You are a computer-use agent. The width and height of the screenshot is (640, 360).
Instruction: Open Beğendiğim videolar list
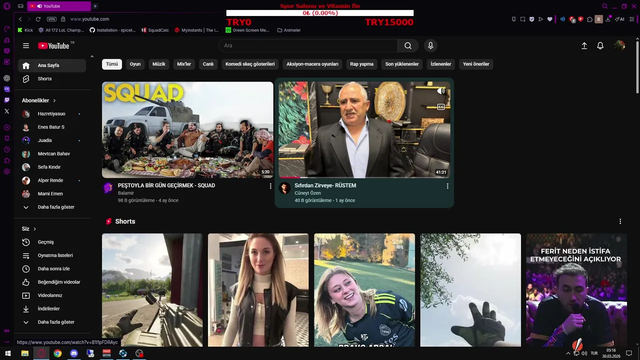click(x=52, y=282)
